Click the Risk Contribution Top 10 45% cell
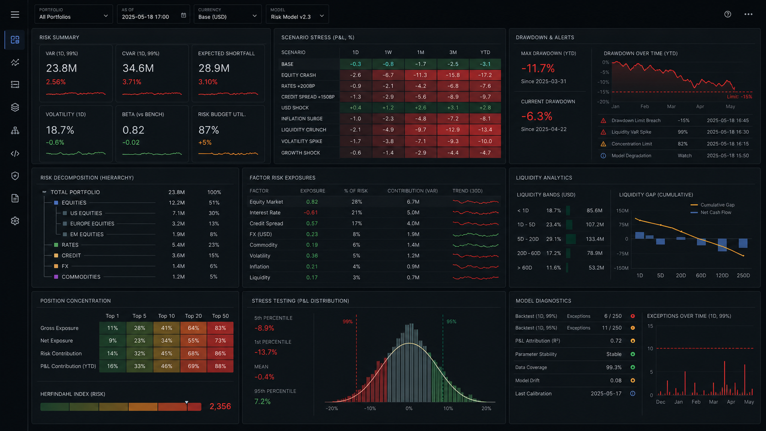This screenshot has height=431, width=766. point(166,354)
